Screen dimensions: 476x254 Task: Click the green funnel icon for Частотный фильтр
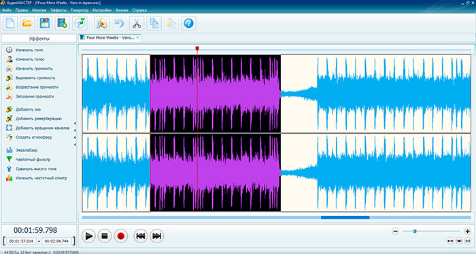pyautogui.click(x=10, y=159)
